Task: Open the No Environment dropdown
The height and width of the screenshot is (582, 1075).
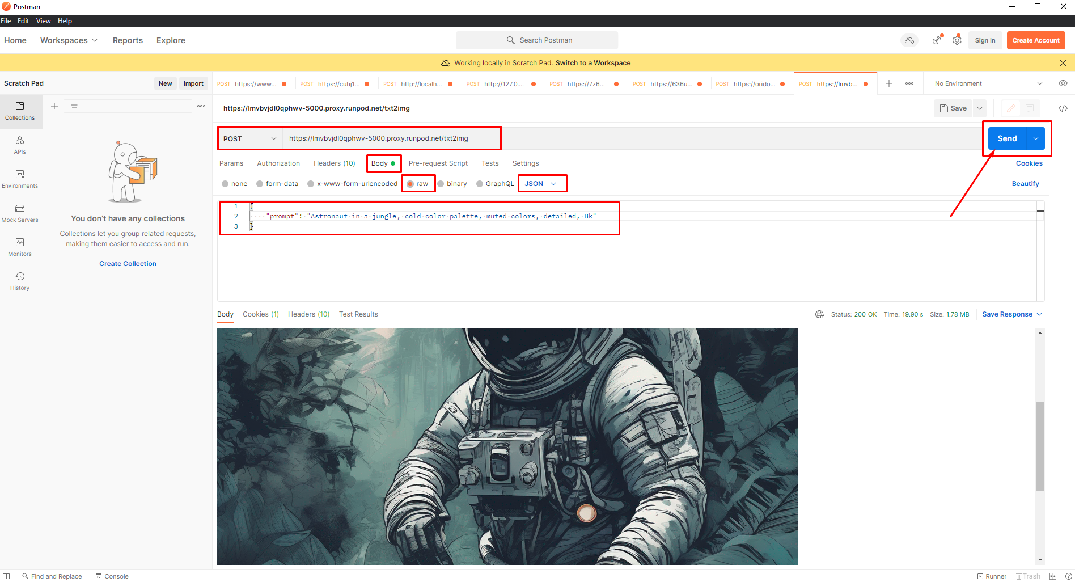Action: point(988,83)
